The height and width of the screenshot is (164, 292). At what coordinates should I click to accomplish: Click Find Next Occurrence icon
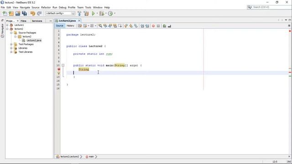pyautogui.click(x=110, y=26)
